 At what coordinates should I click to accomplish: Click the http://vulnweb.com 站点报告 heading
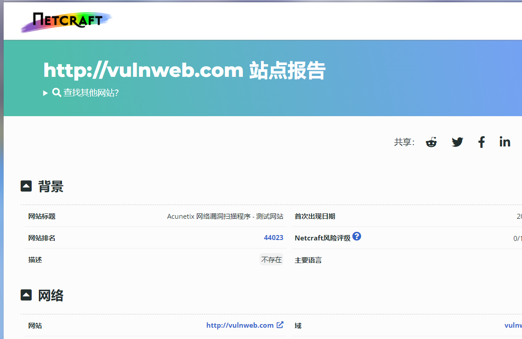click(x=184, y=70)
